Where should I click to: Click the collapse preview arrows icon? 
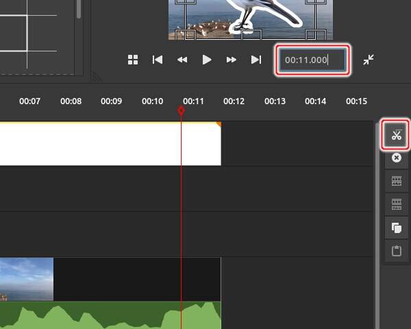(369, 60)
